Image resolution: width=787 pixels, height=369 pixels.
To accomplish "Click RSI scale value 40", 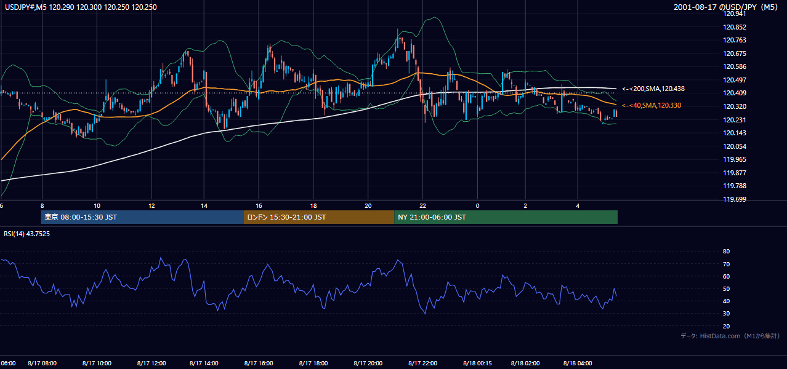I will (726, 301).
